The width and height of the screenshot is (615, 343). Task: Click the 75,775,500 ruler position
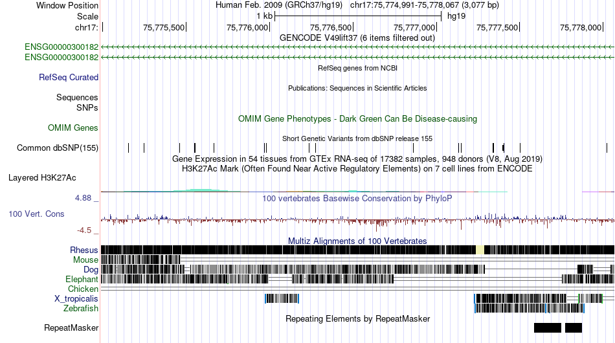click(x=164, y=27)
